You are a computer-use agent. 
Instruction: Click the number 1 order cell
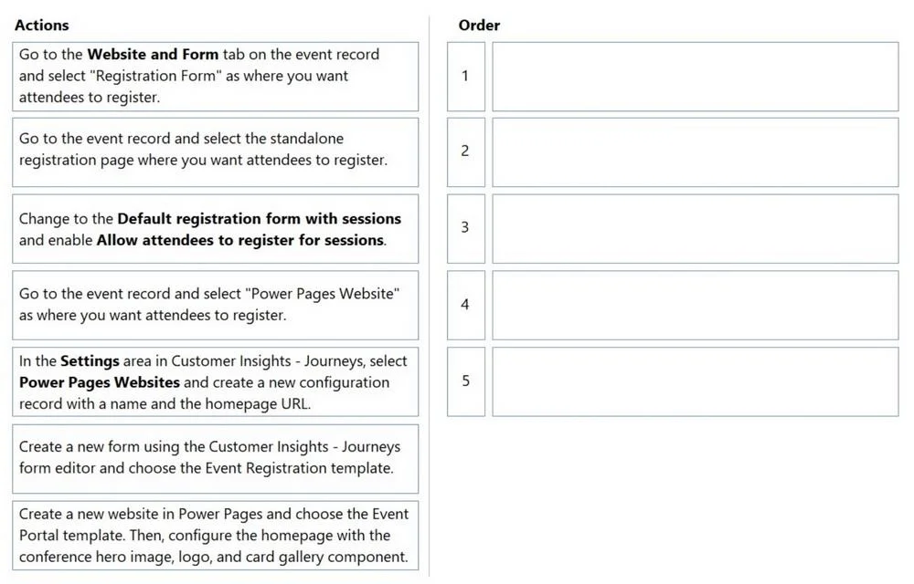pos(466,77)
